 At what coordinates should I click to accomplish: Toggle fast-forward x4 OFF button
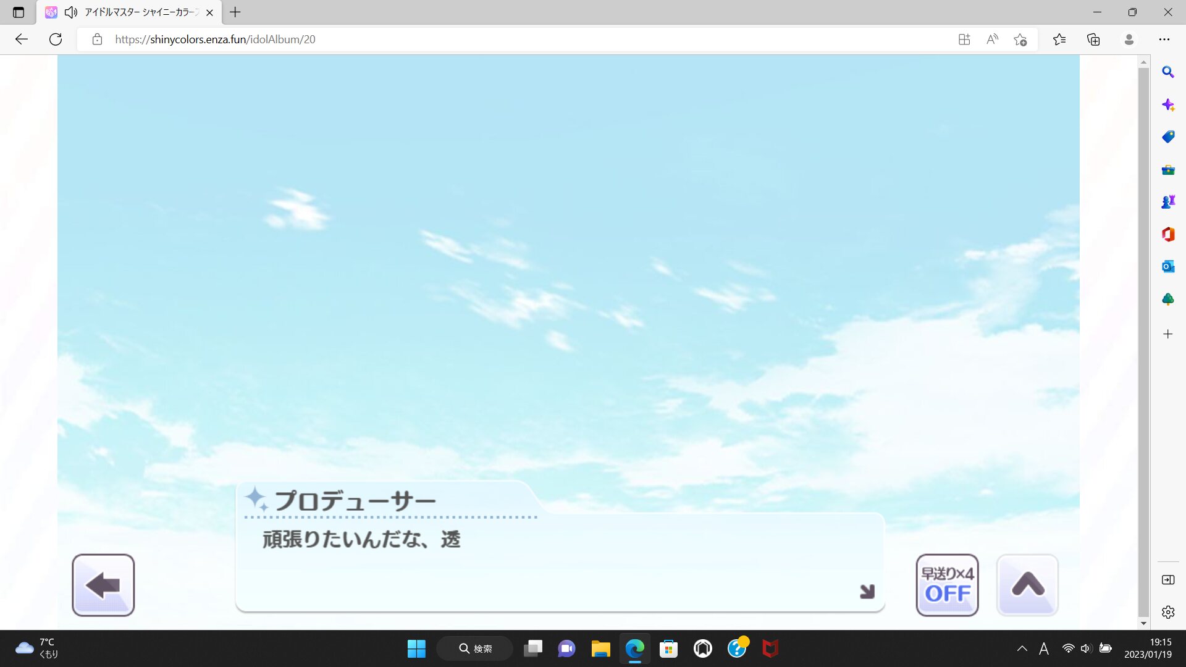point(947,585)
